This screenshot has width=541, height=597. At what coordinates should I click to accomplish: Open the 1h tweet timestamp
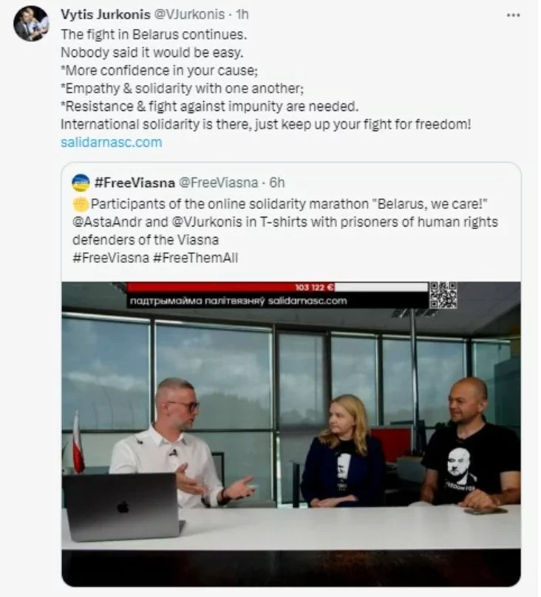(x=242, y=15)
